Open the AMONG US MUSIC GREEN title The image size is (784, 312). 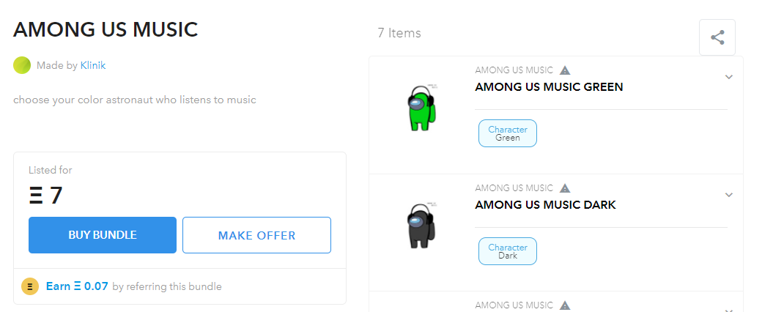(x=549, y=87)
